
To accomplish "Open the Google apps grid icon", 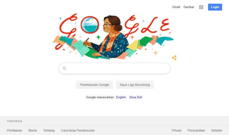I will click(201, 7).
